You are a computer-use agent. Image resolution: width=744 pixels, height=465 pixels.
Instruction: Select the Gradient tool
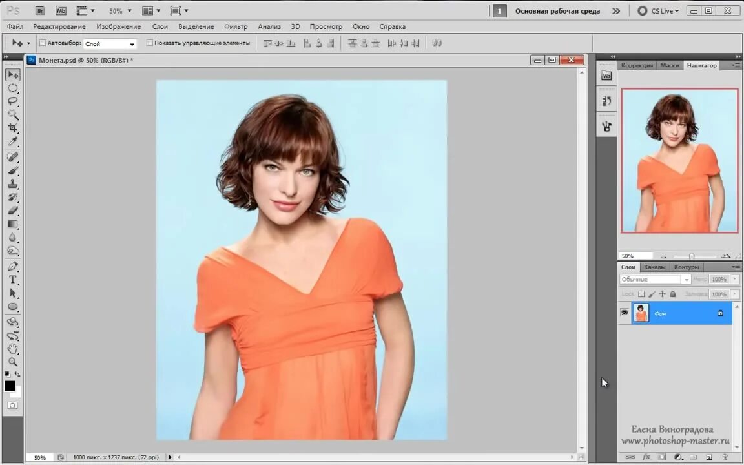[13, 224]
